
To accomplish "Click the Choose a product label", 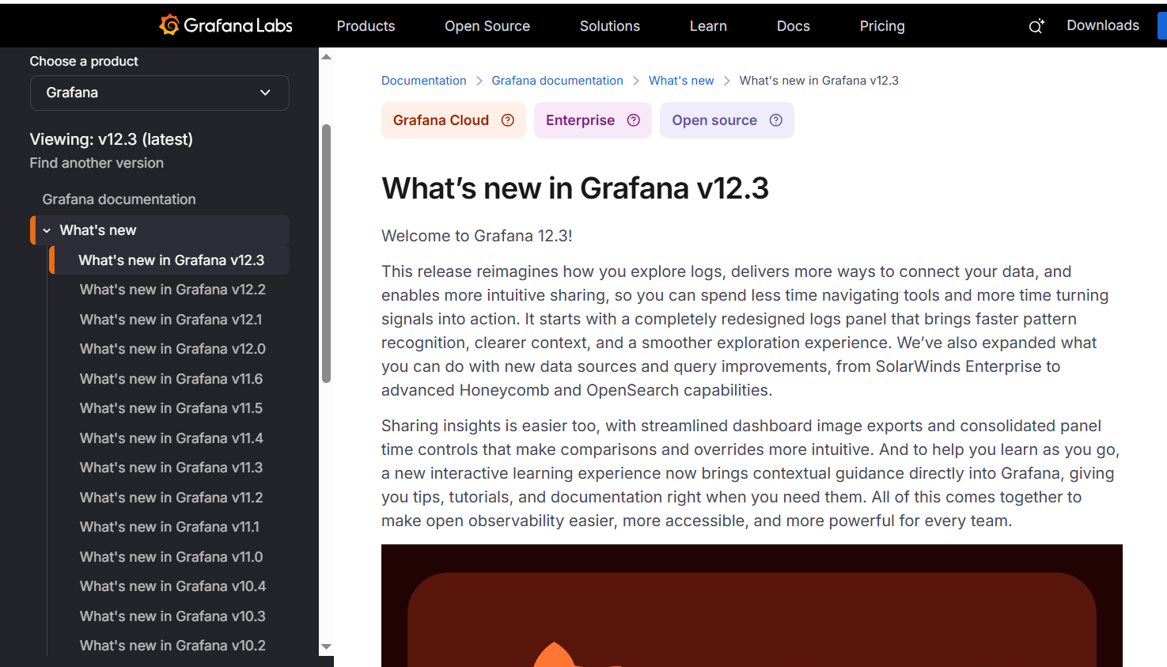I will click(x=84, y=61).
